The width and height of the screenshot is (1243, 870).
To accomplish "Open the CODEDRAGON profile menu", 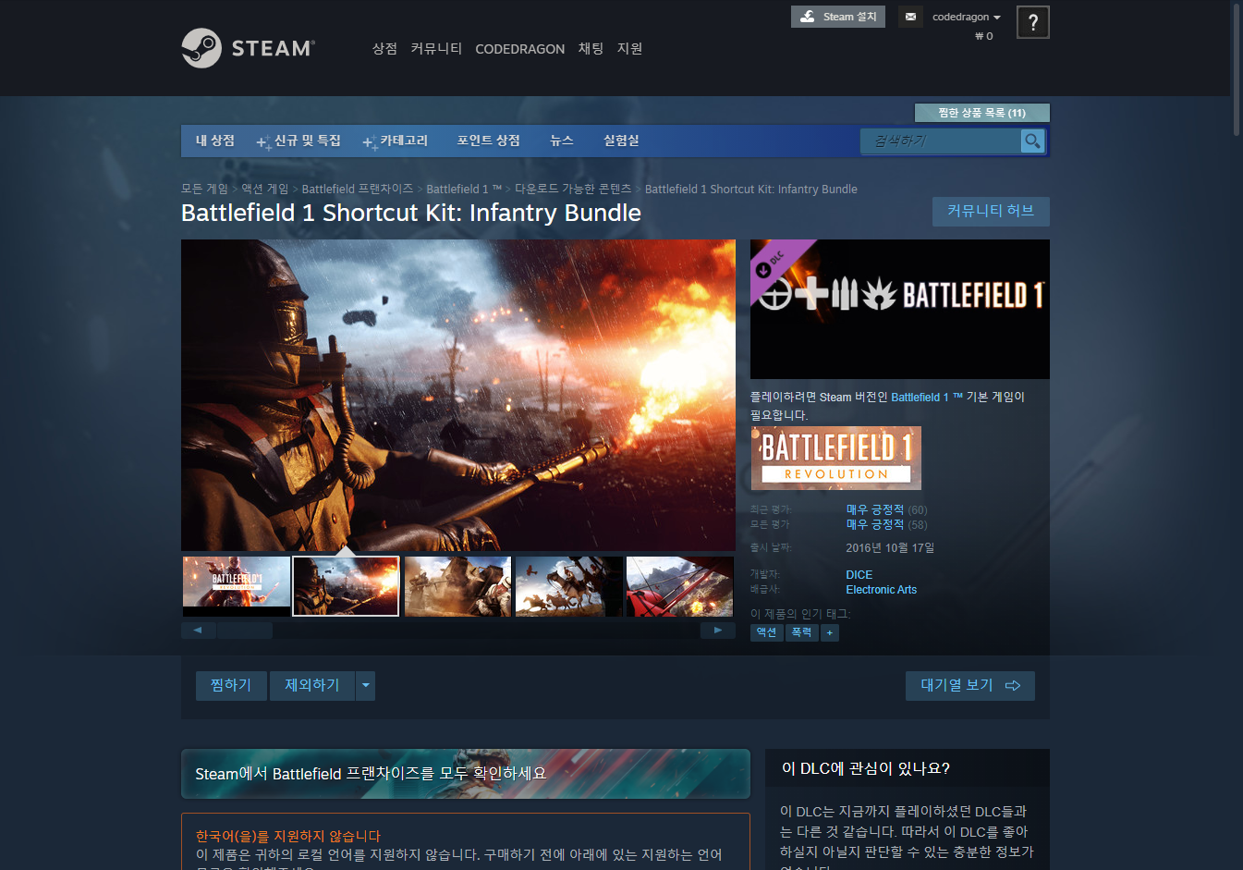I will click(x=519, y=49).
